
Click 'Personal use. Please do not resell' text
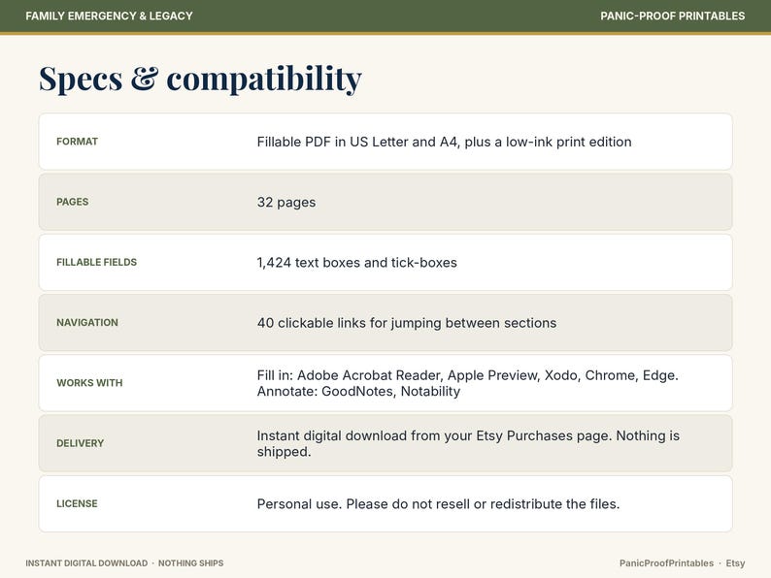(363, 504)
